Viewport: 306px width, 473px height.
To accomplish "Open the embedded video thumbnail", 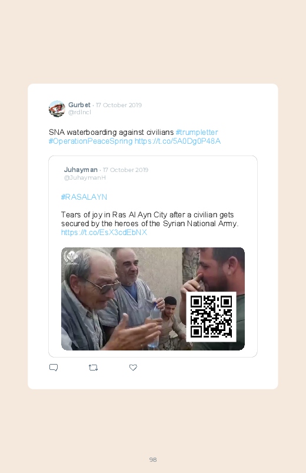I will point(153,299).
